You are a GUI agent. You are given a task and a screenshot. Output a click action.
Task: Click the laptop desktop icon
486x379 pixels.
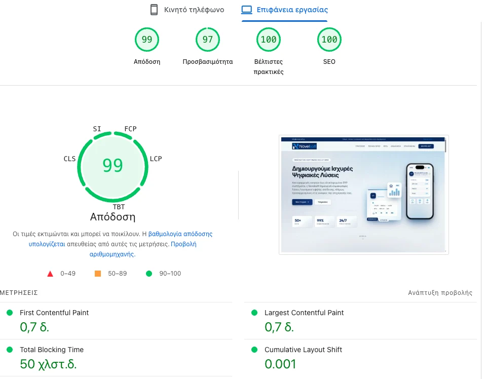click(247, 10)
